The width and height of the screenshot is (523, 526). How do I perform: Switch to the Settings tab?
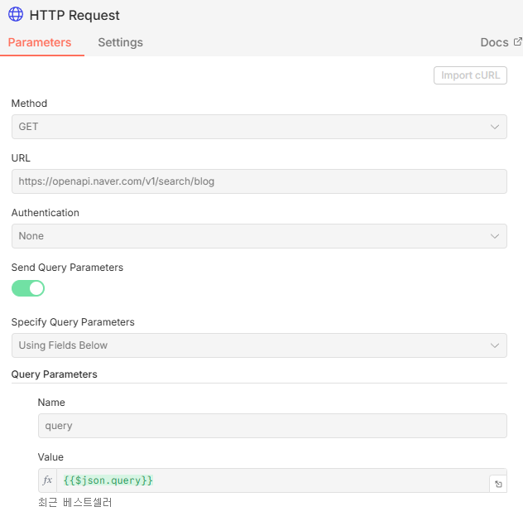tap(120, 42)
